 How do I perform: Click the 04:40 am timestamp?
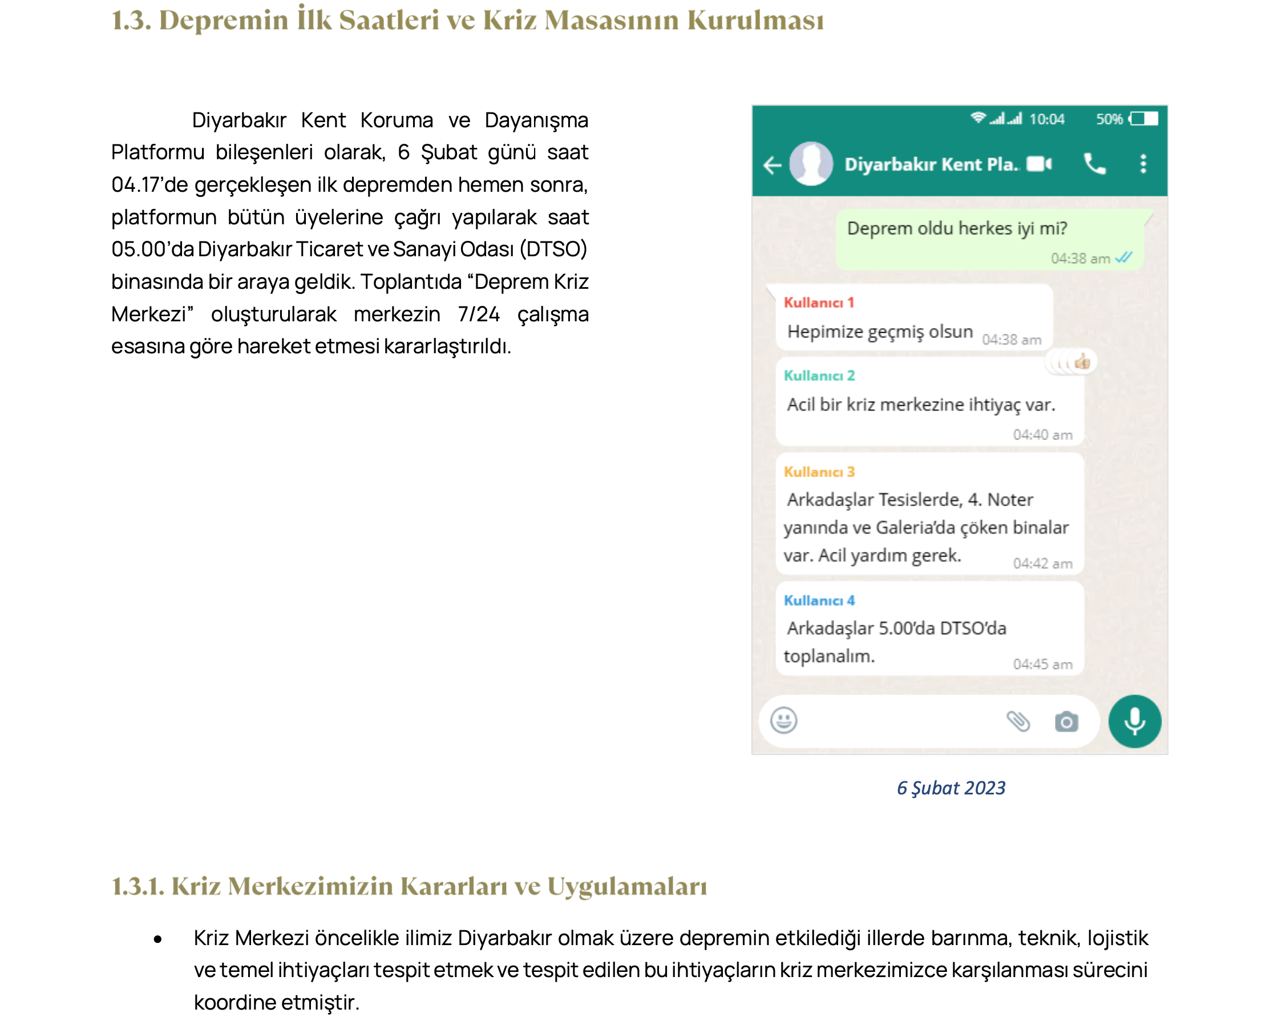pos(1042,434)
